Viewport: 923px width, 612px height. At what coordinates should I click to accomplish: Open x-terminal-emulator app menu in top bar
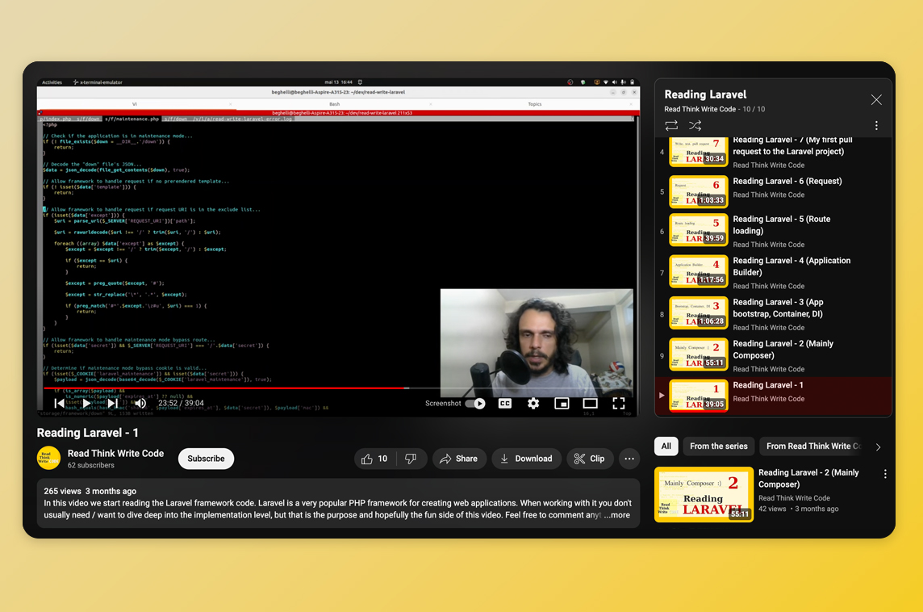(x=98, y=82)
